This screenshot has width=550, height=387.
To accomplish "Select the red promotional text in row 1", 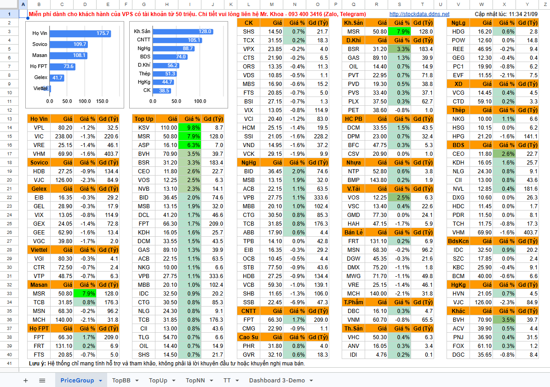I will click(x=197, y=14).
